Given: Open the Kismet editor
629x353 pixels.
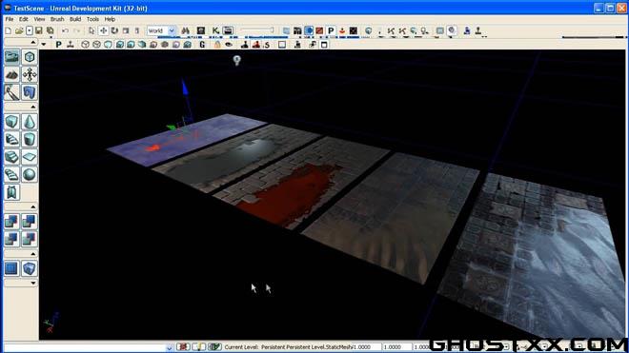Looking at the screenshot, I should [x=215, y=30].
